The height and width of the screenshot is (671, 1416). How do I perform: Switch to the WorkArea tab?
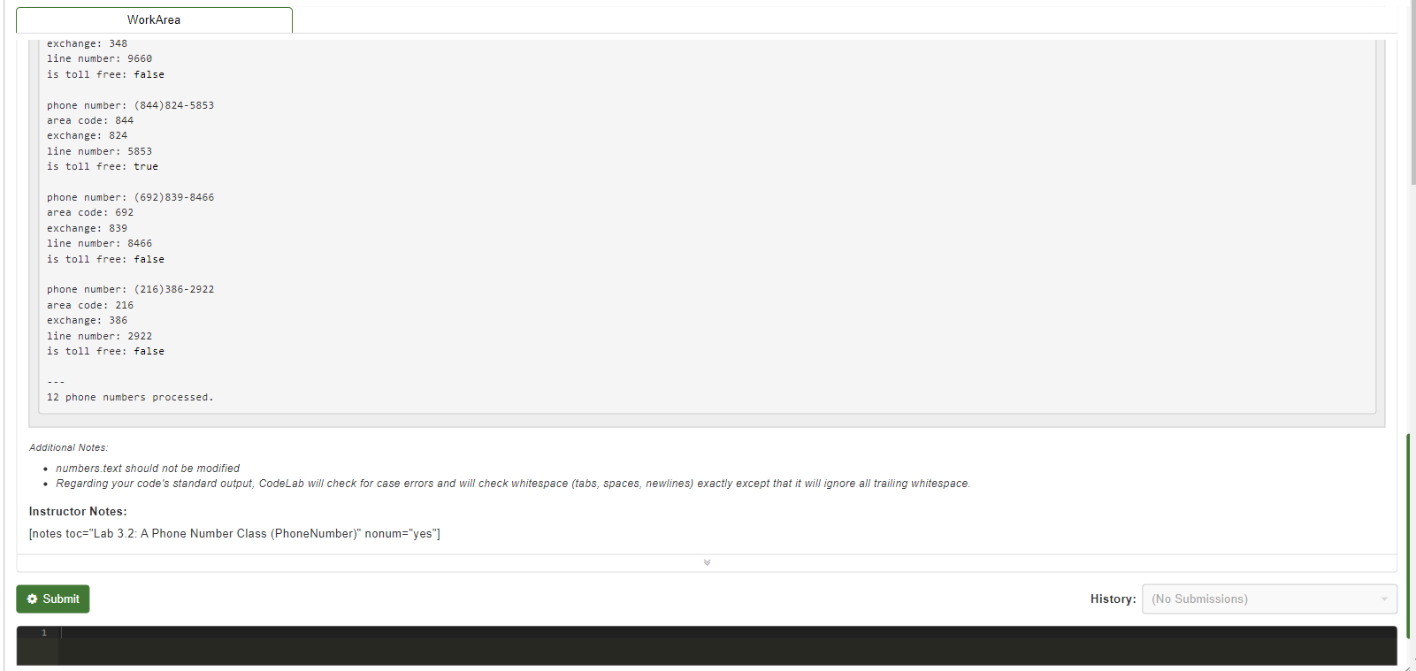coord(154,19)
